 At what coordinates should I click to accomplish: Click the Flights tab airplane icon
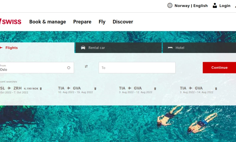(1, 48)
